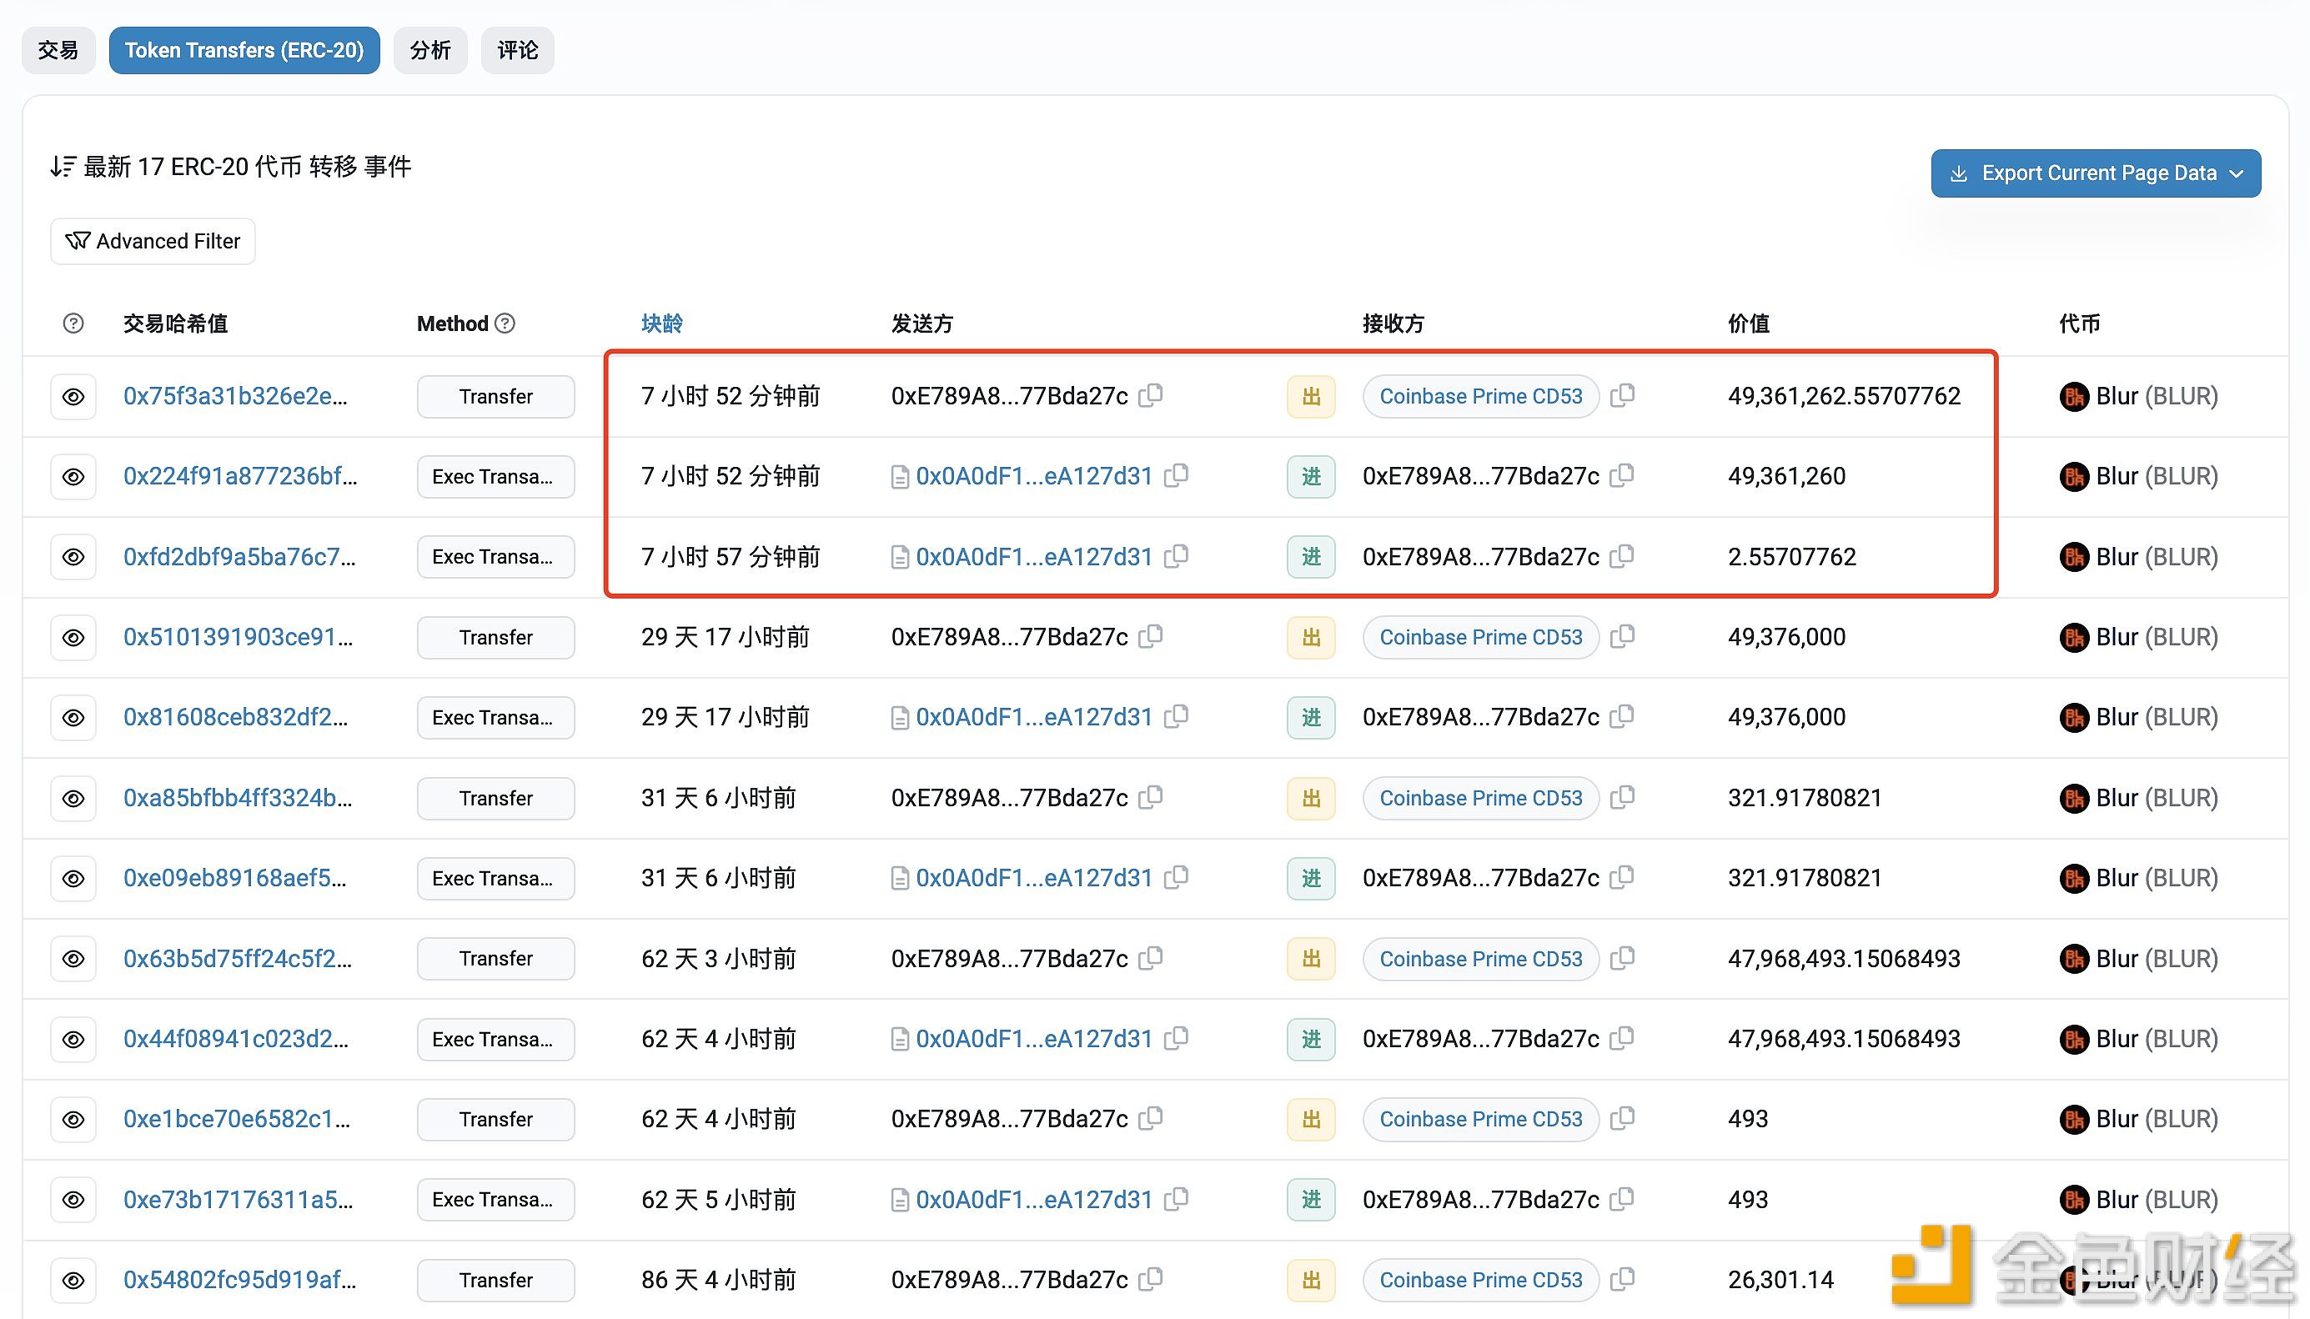The height and width of the screenshot is (1319, 2310).
Task: Switch to the 交易 tab
Action: click(58, 50)
